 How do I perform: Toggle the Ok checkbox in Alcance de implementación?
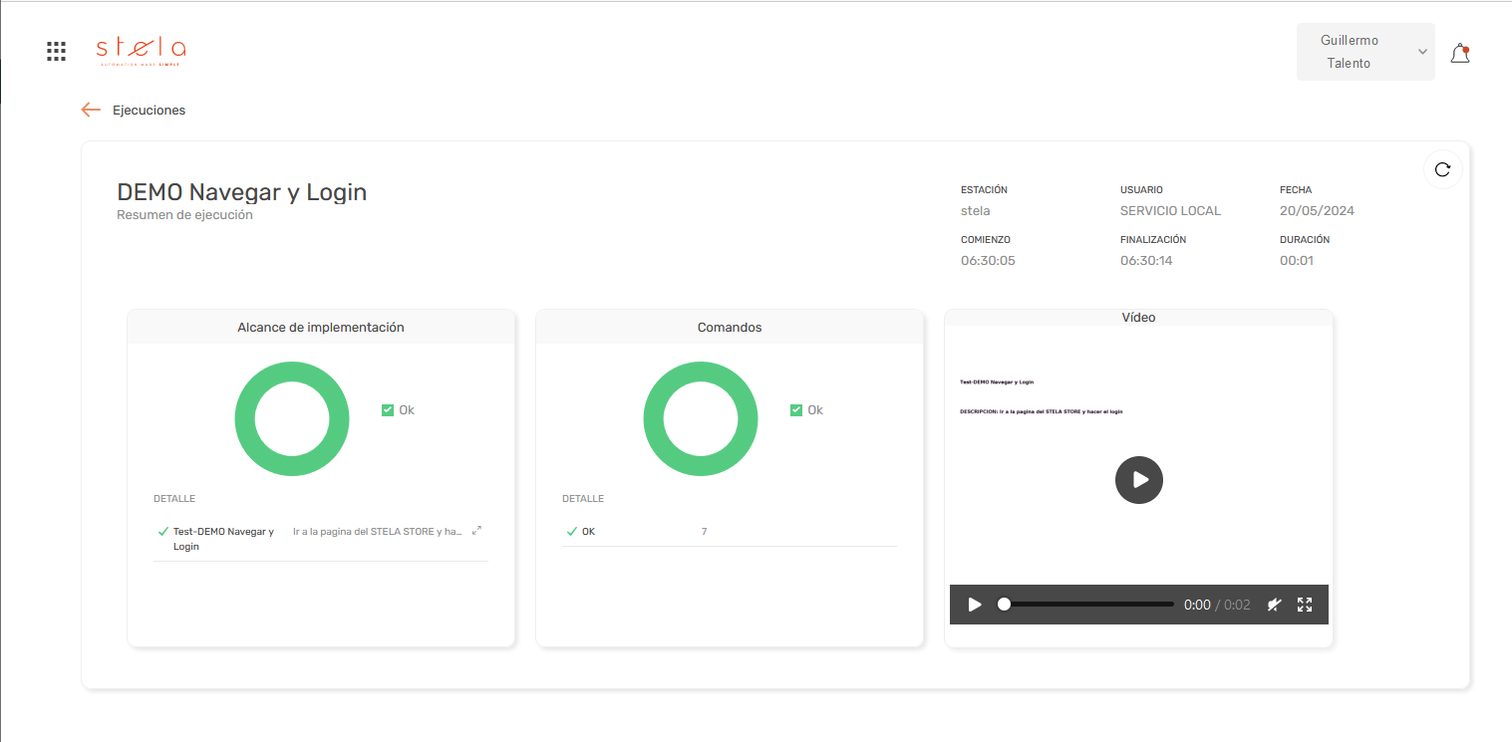tap(387, 409)
